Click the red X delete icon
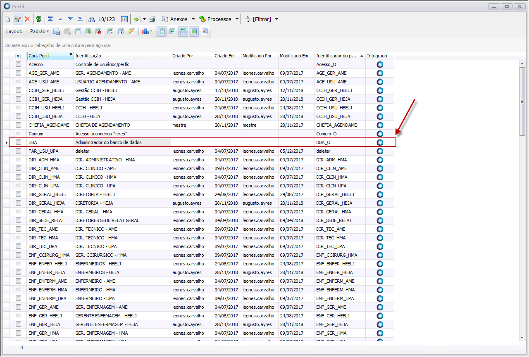This screenshot has height=357, width=529. (x=27, y=19)
